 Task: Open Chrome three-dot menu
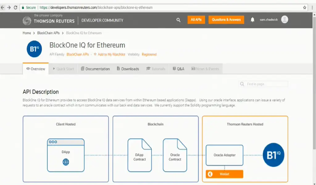coord(312,7)
